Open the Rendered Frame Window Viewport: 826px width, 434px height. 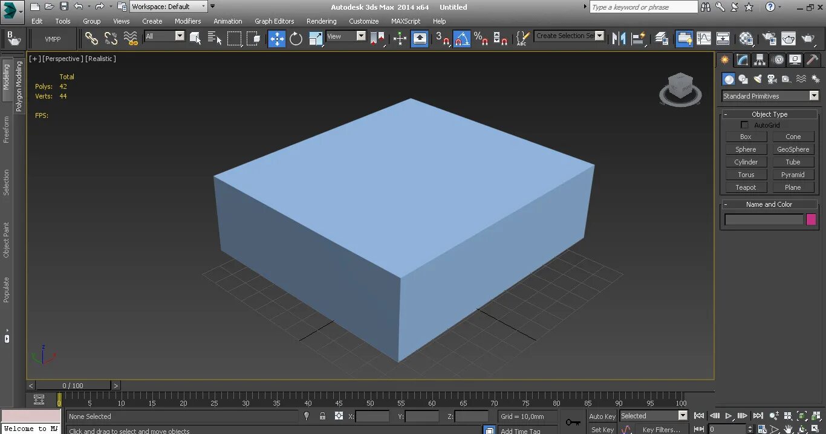pos(789,39)
